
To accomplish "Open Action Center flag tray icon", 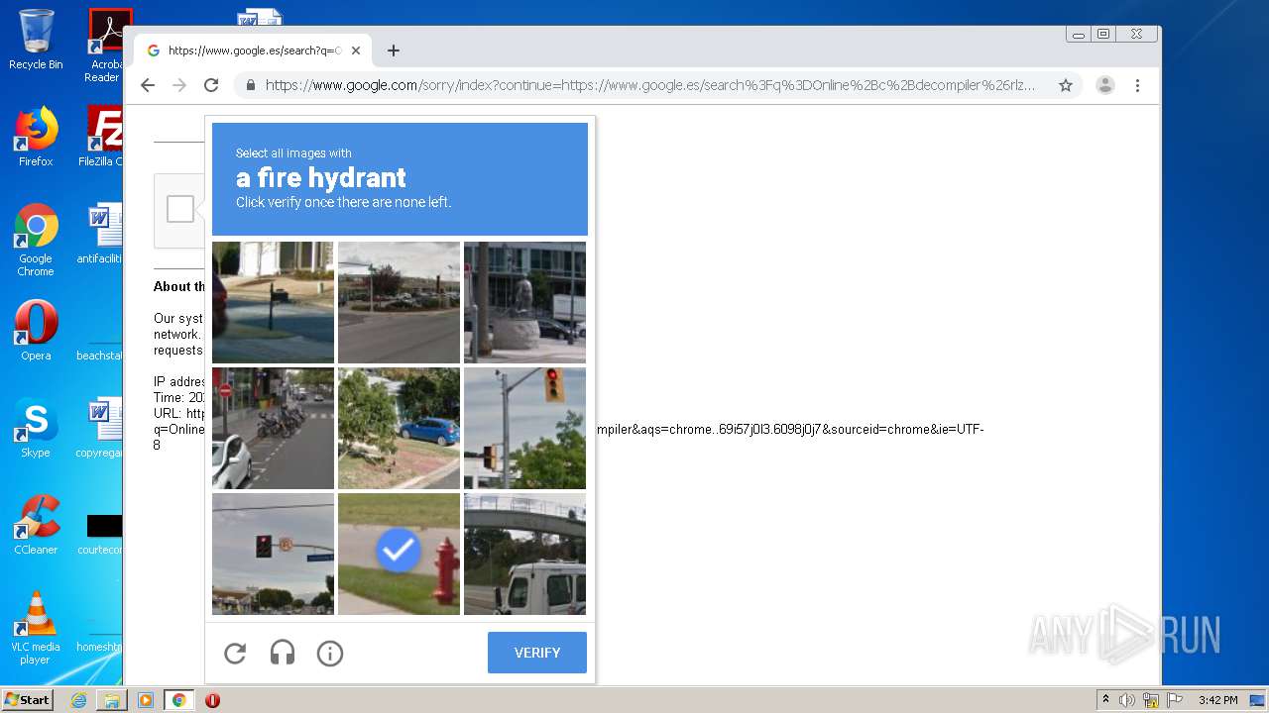I will pos(1175,700).
